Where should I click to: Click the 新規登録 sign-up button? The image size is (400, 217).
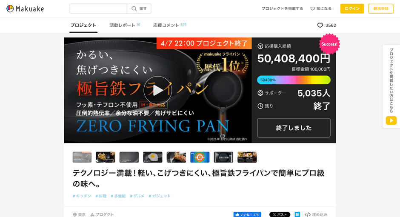381,9
